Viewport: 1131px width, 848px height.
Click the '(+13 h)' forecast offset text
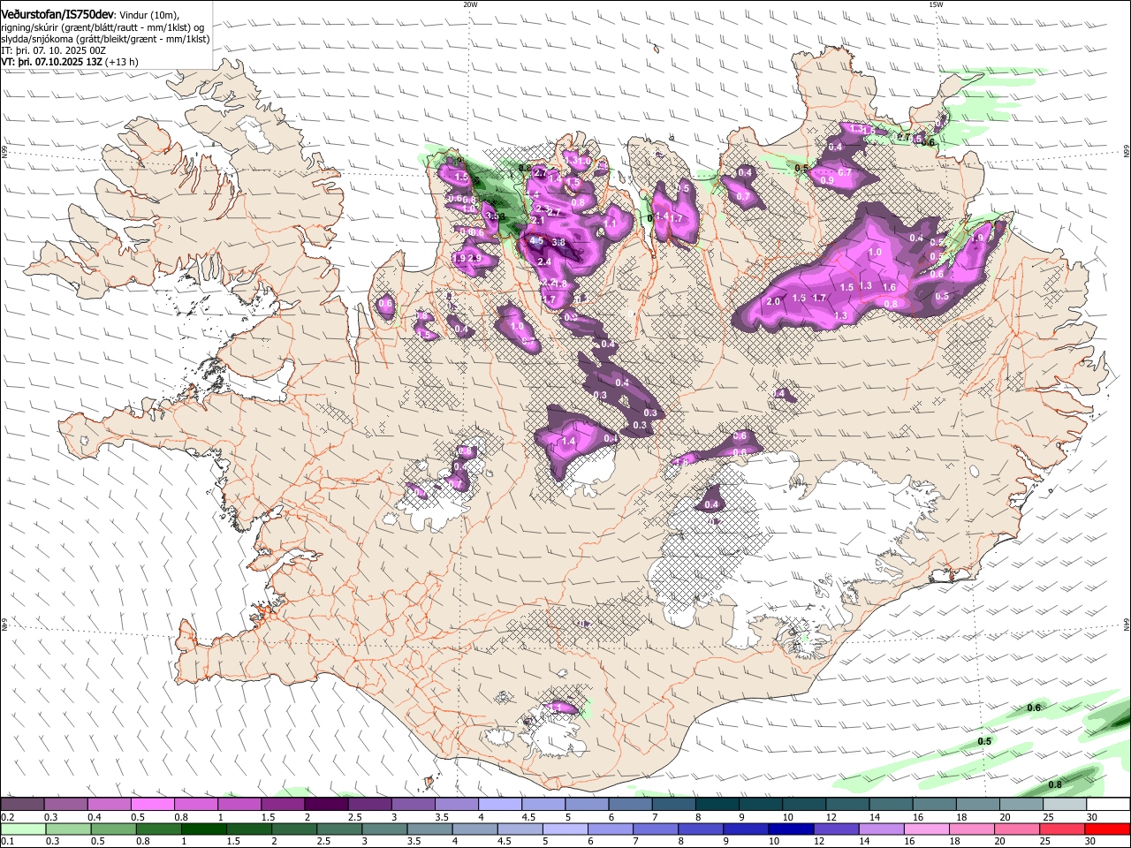coord(122,63)
